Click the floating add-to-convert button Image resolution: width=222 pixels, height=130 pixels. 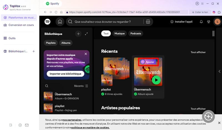[208, 117]
